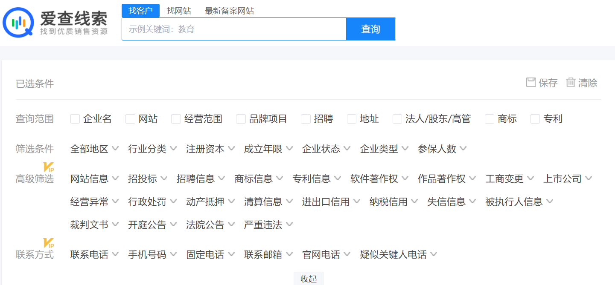Expand the 工商变更 filter
Viewport: 615px width, 285px height.
click(x=510, y=178)
